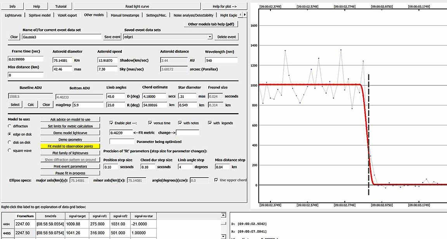Image resolution: width=447 pixels, height=239 pixels.
Task: Toggle the Enable plot checkbox
Action: (x=111, y=123)
